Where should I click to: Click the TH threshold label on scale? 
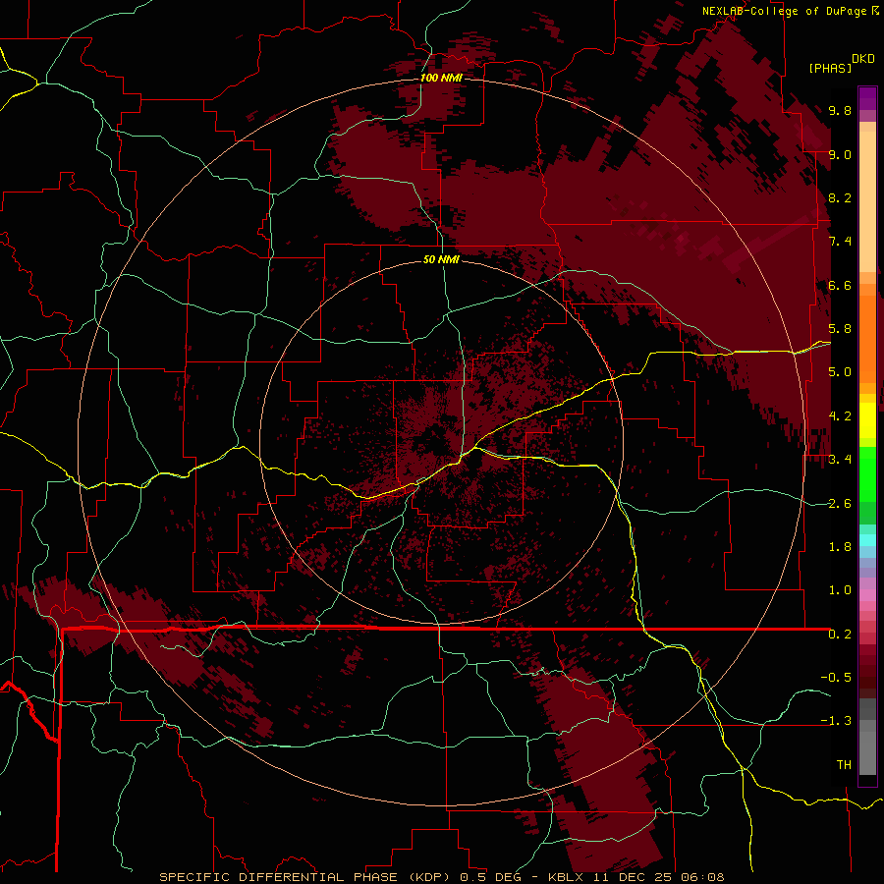(844, 765)
